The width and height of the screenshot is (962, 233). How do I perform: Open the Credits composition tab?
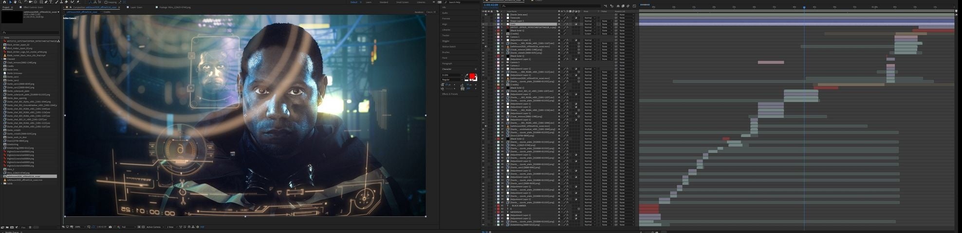(107, 12)
